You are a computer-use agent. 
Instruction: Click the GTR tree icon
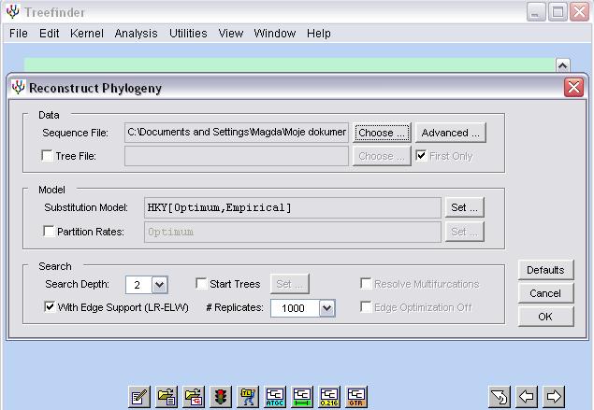tap(356, 397)
